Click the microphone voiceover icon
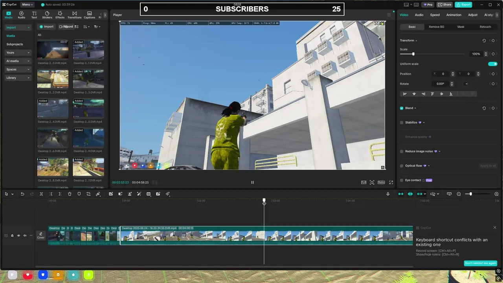This screenshot has height=283, width=503. coord(388,194)
